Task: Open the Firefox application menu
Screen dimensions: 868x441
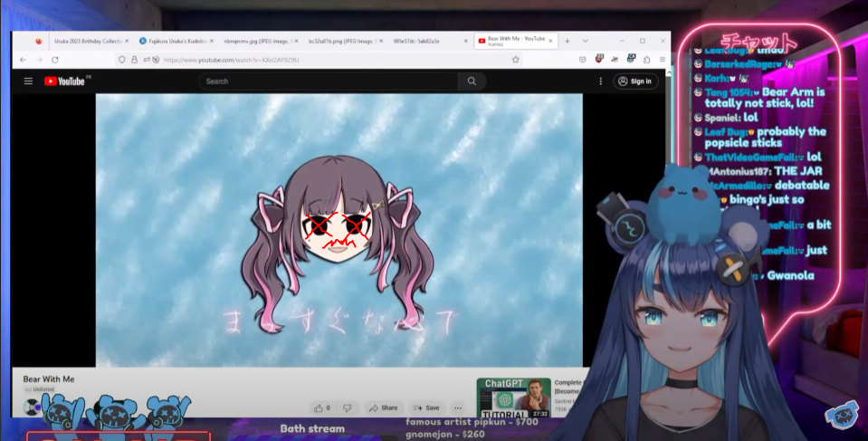Action: pyautogui.click(x=662, y=60)
